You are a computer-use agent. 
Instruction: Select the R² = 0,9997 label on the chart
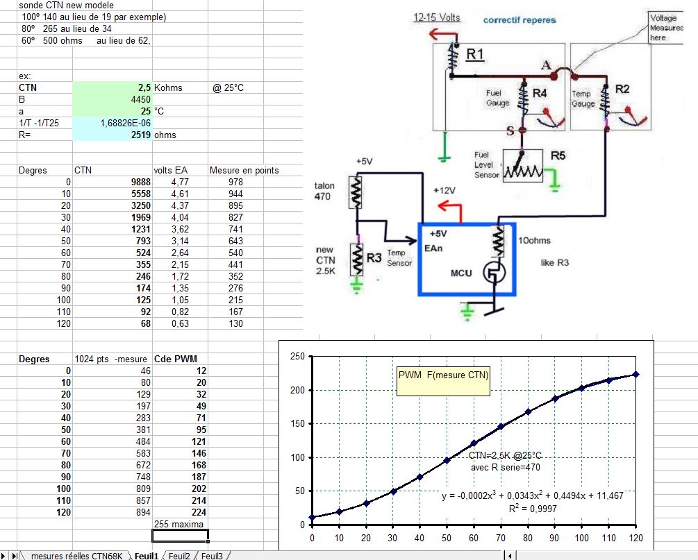pyautogui.click(x=533, y=509)
